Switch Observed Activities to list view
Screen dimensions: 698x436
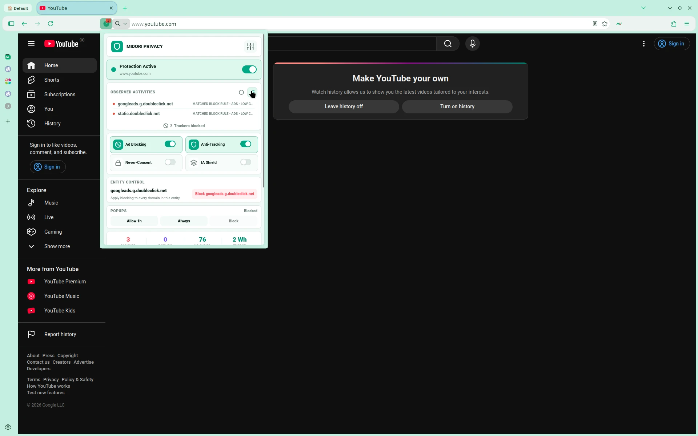(252, 92)
